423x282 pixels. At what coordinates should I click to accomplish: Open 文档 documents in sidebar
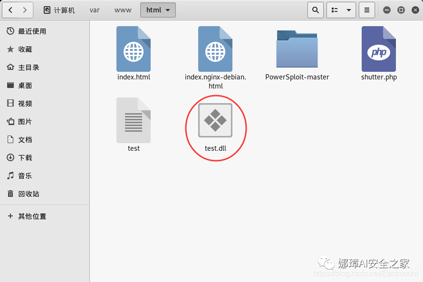tap(45, 139)
